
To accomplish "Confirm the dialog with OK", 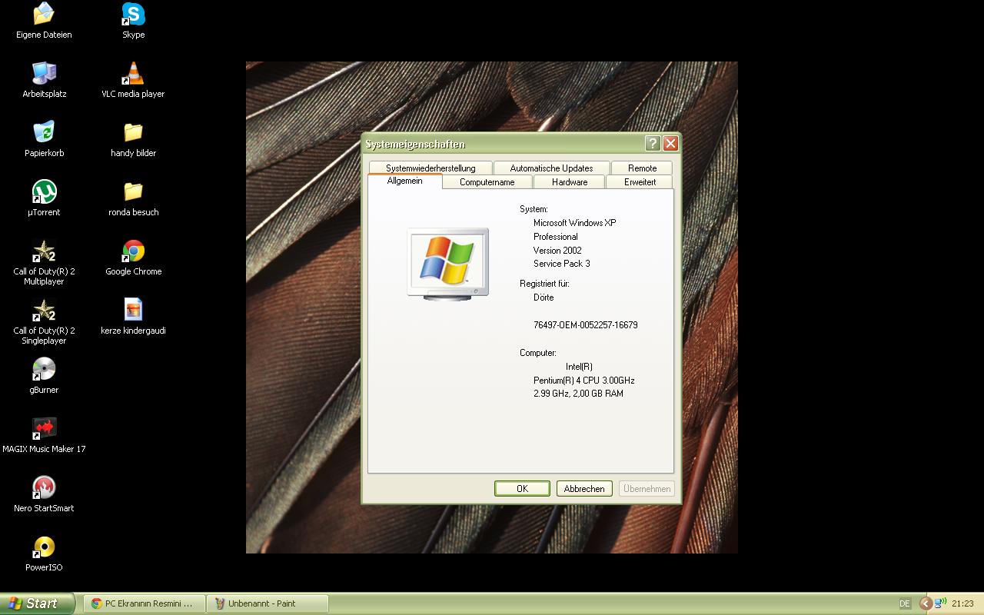I will pyautogui.click(x=522, y=489).
